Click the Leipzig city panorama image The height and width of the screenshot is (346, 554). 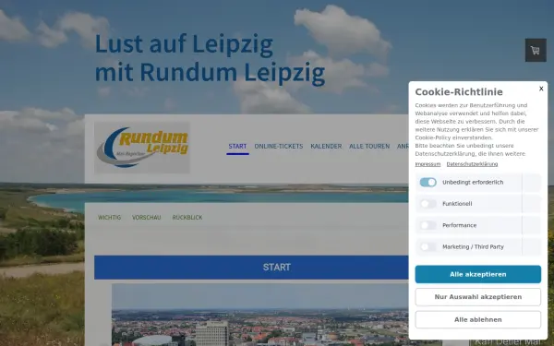click(x=260, y=315)
